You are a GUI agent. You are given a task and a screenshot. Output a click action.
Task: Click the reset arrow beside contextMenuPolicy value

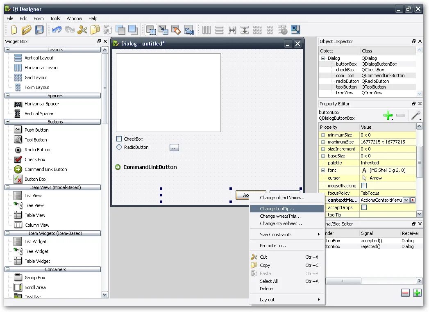pos(413,200)
